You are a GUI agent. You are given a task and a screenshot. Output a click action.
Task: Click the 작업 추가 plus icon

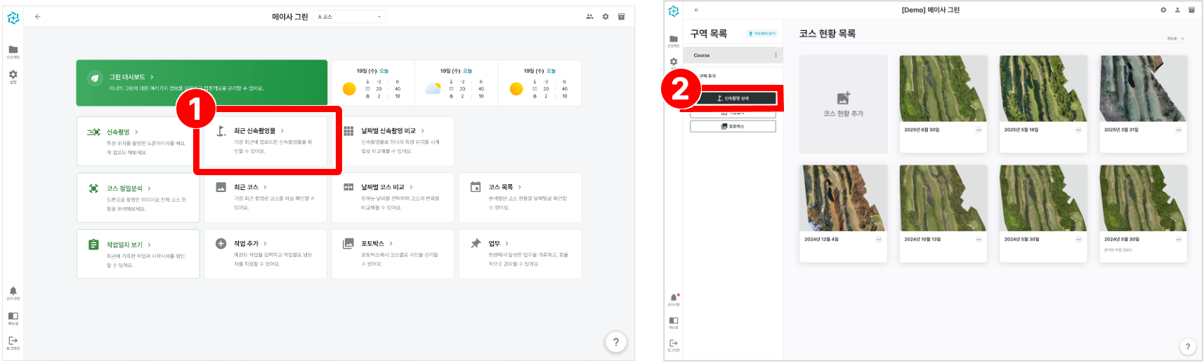[x=221, y=244]
